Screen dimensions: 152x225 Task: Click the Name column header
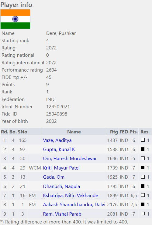tap(74, 132)
